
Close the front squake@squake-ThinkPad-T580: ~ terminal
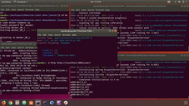(115, 31)
